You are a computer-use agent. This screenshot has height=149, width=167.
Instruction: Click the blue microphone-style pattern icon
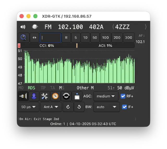pyautogui.click(x=34, y=96)
